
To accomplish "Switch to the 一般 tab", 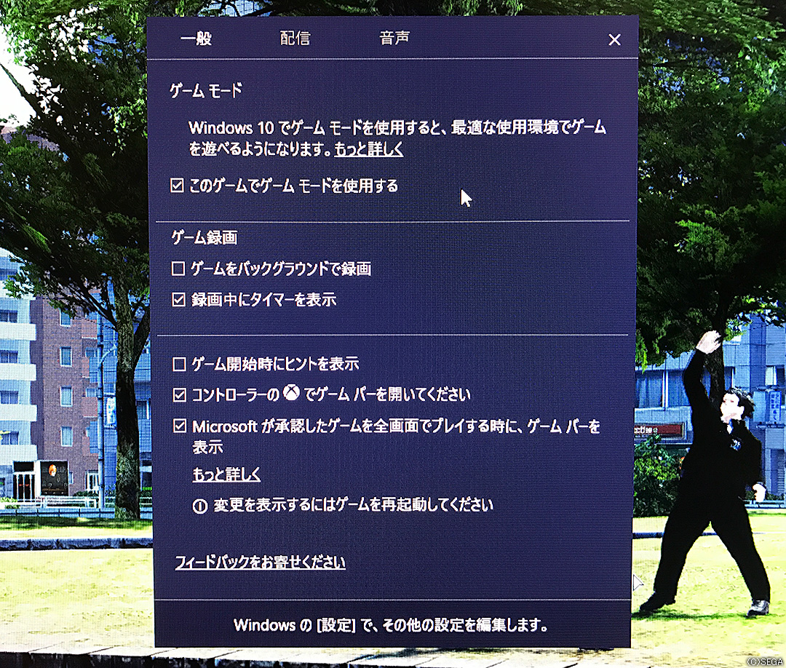I will tap(196, 38).
